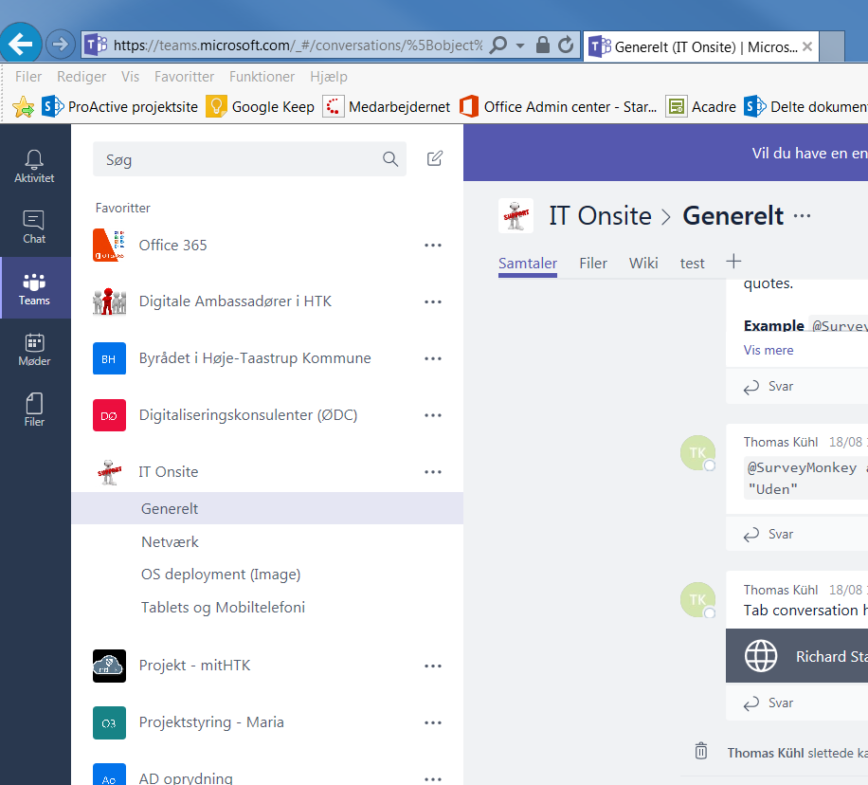
Task: Open the Vis menu
Action: tap(130, 77)
